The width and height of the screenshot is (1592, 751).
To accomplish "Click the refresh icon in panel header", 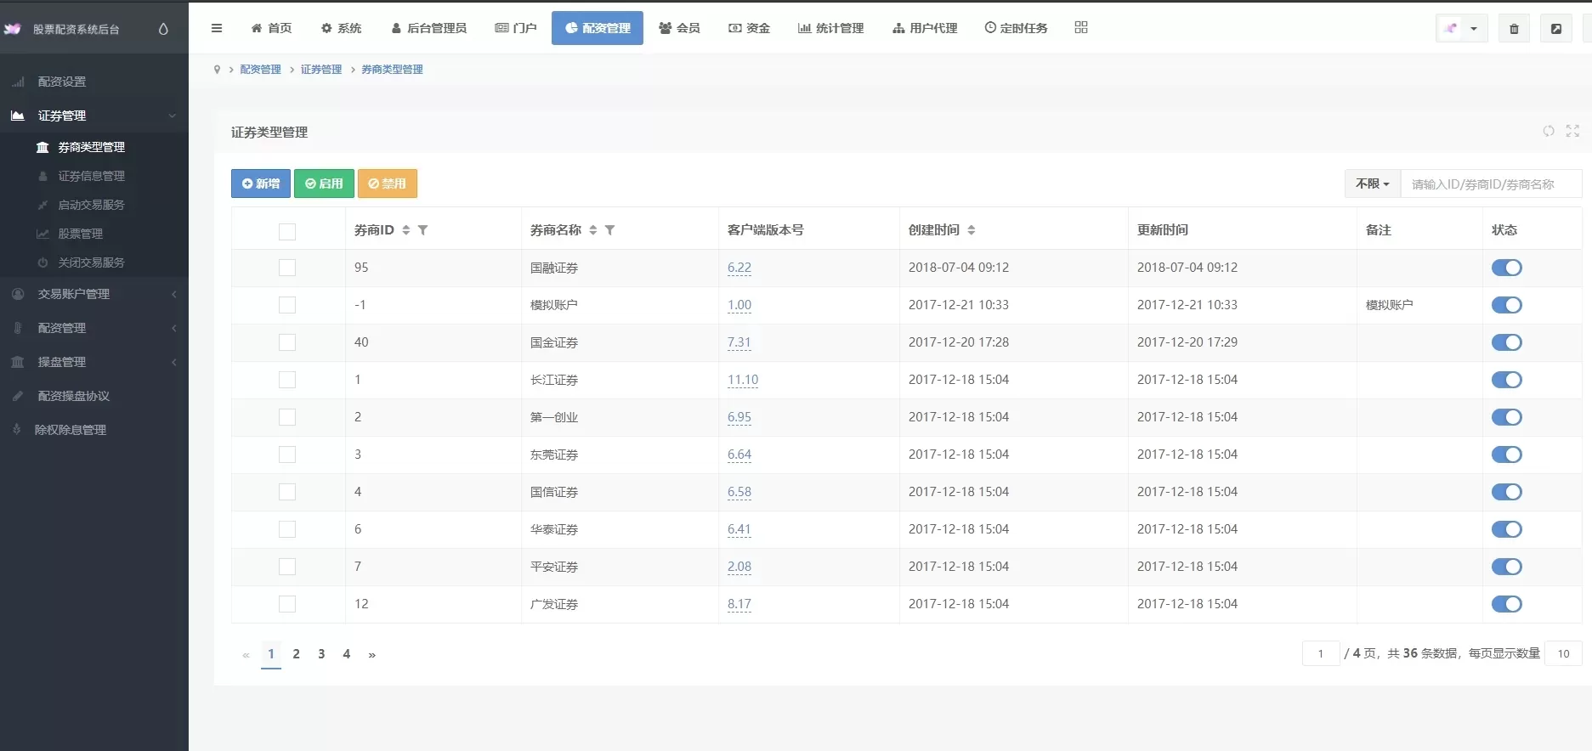I will 1549,131.
